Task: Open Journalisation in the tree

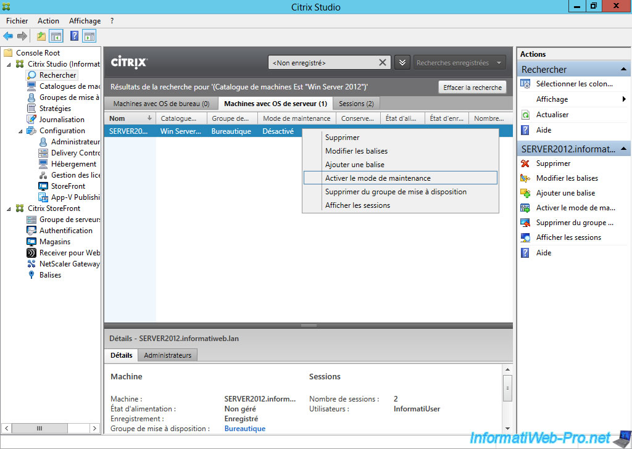Action: click(x=62, y=120)
